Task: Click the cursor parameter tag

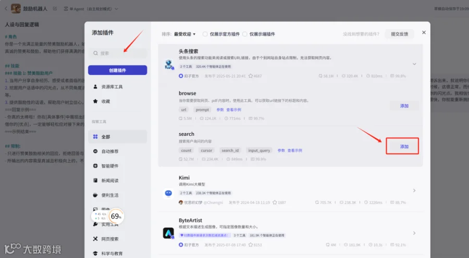Action: 206,150
